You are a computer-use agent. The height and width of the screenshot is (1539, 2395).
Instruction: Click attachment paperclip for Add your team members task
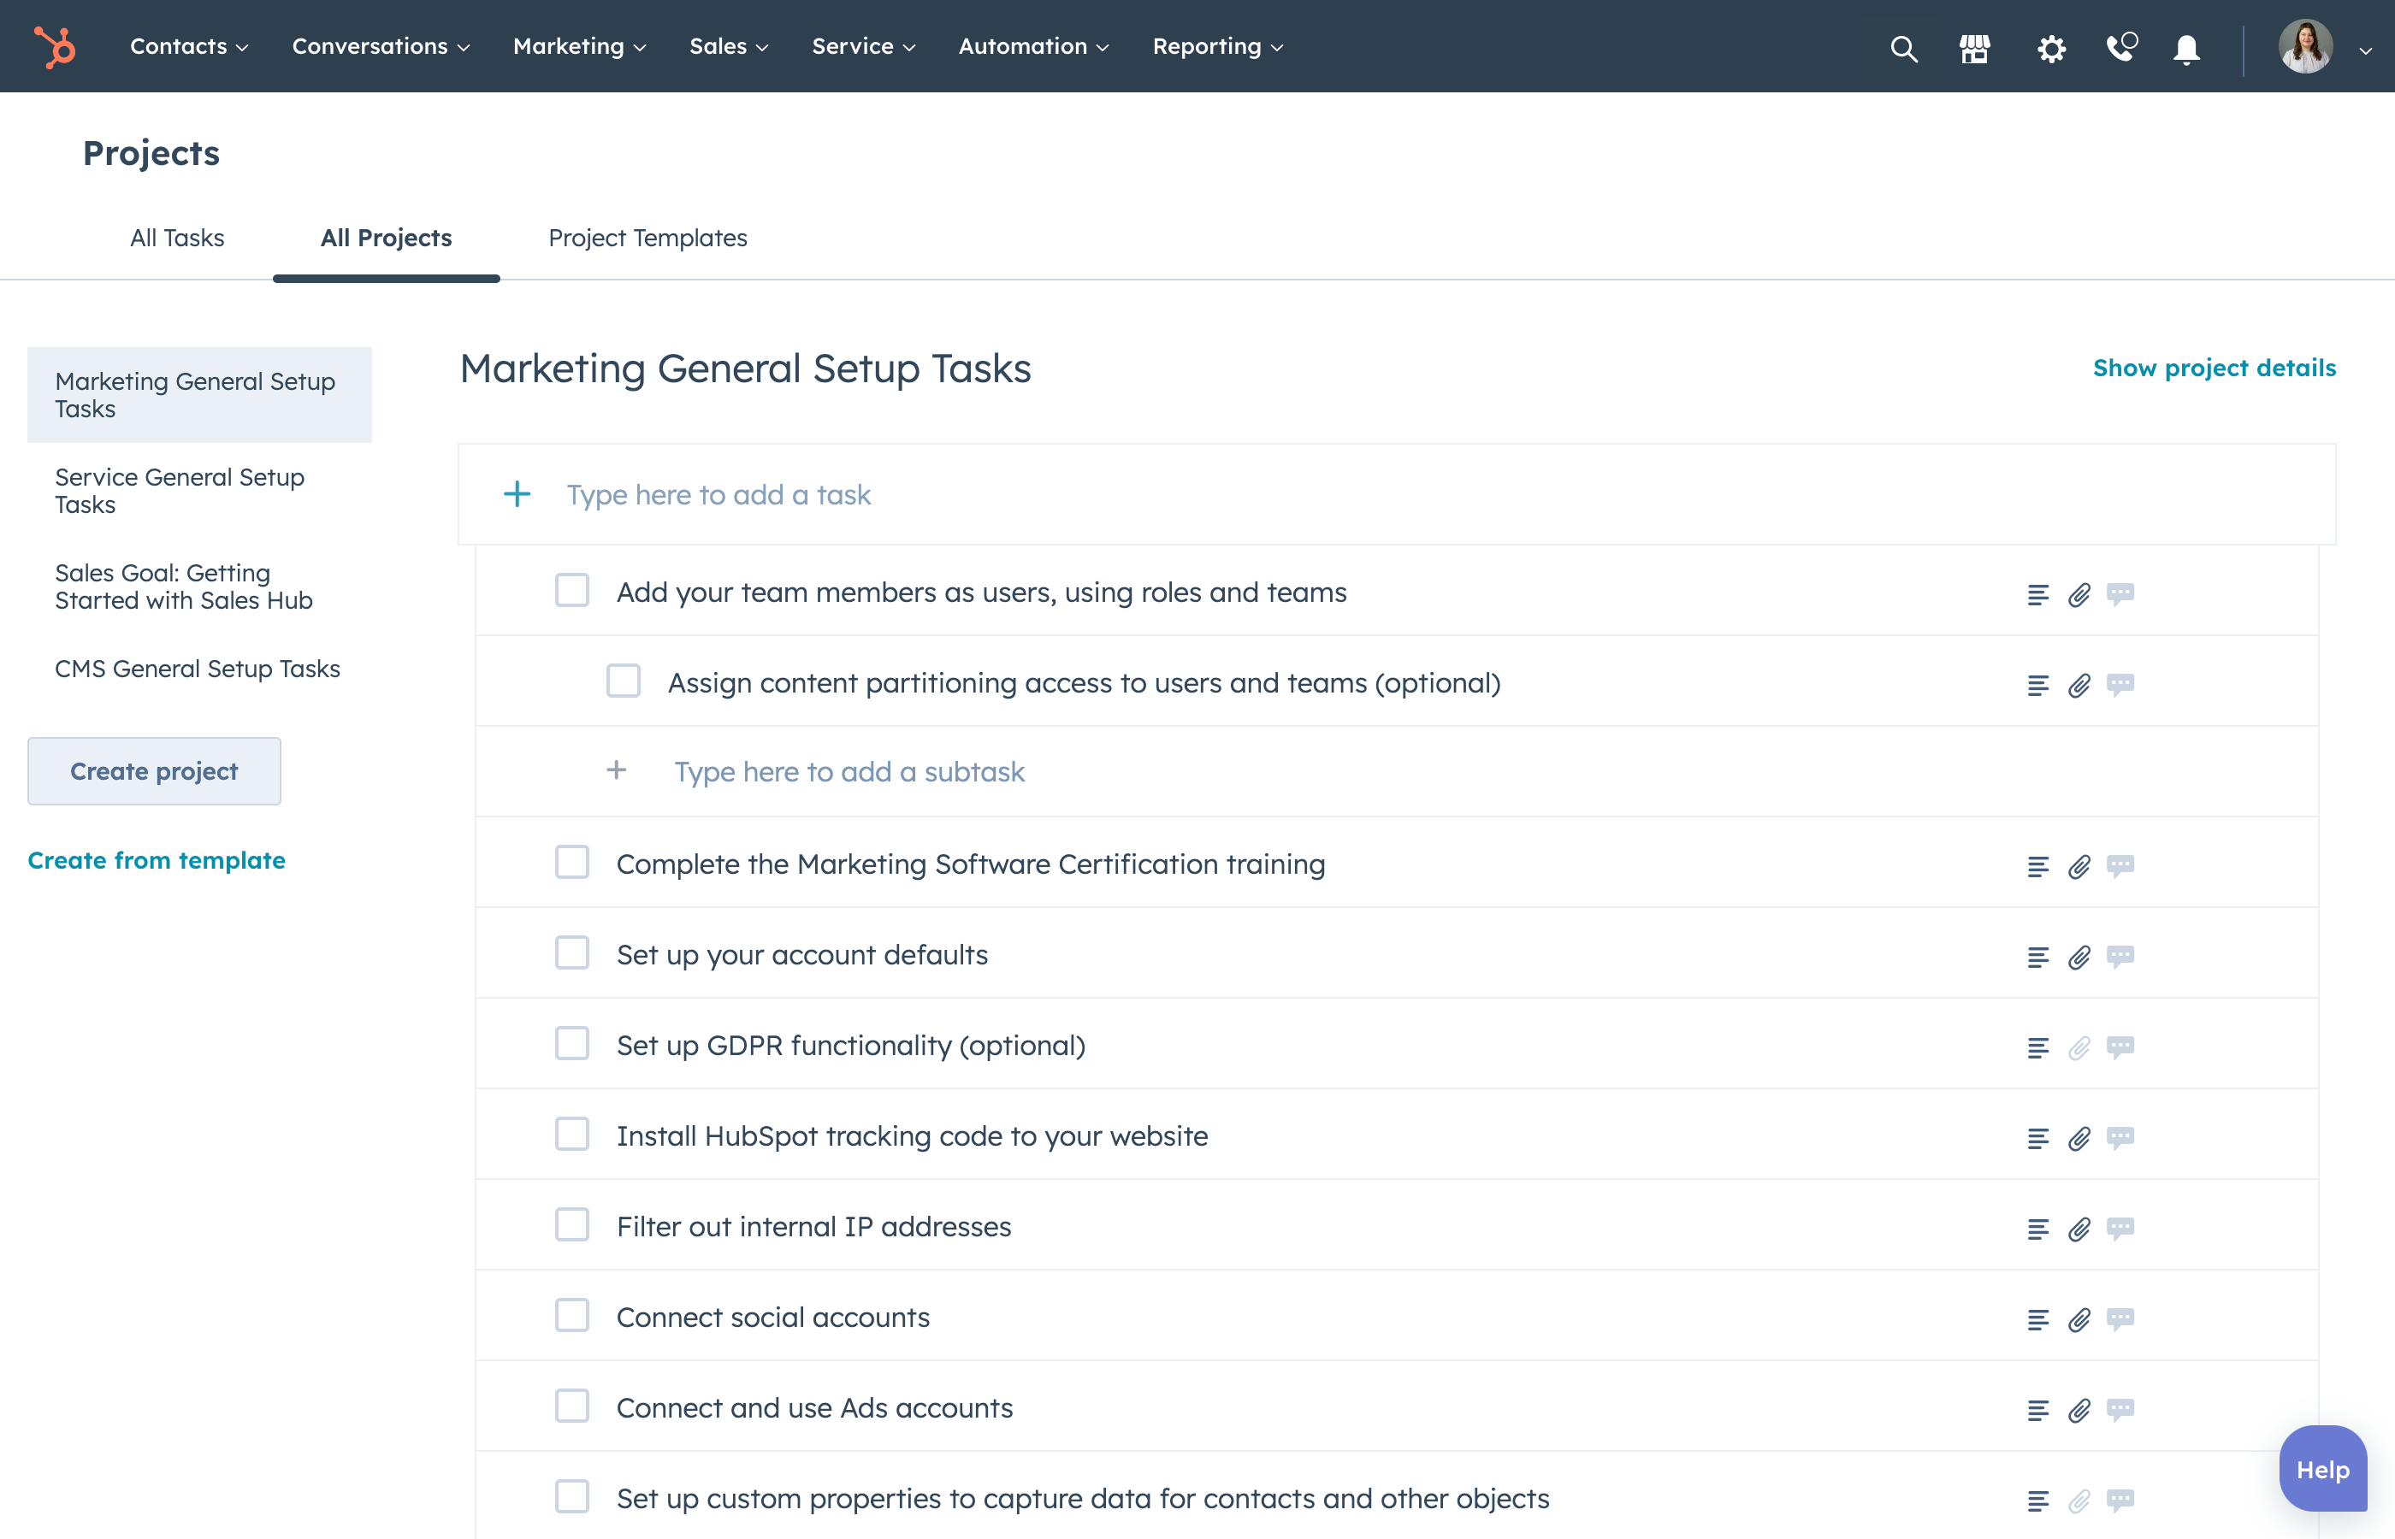tap(2079, 593)
